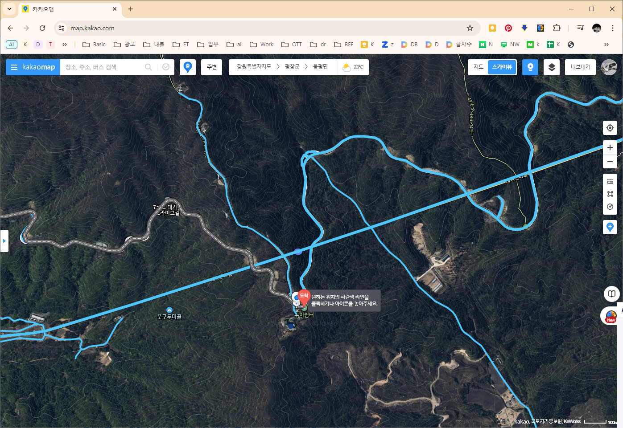Reload the page
623x428 pixels.
[42, 28]
